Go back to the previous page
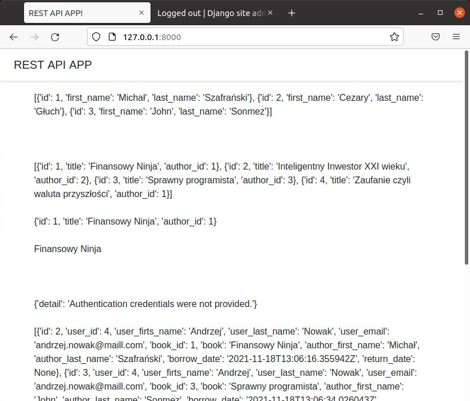The image size is (470, 401). [x=14, y=37]
